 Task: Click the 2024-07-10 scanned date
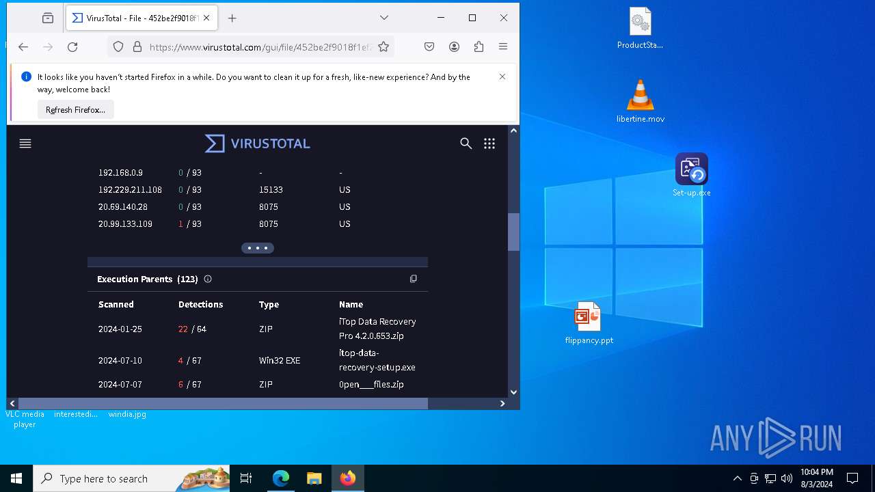[x=120, y=361]
